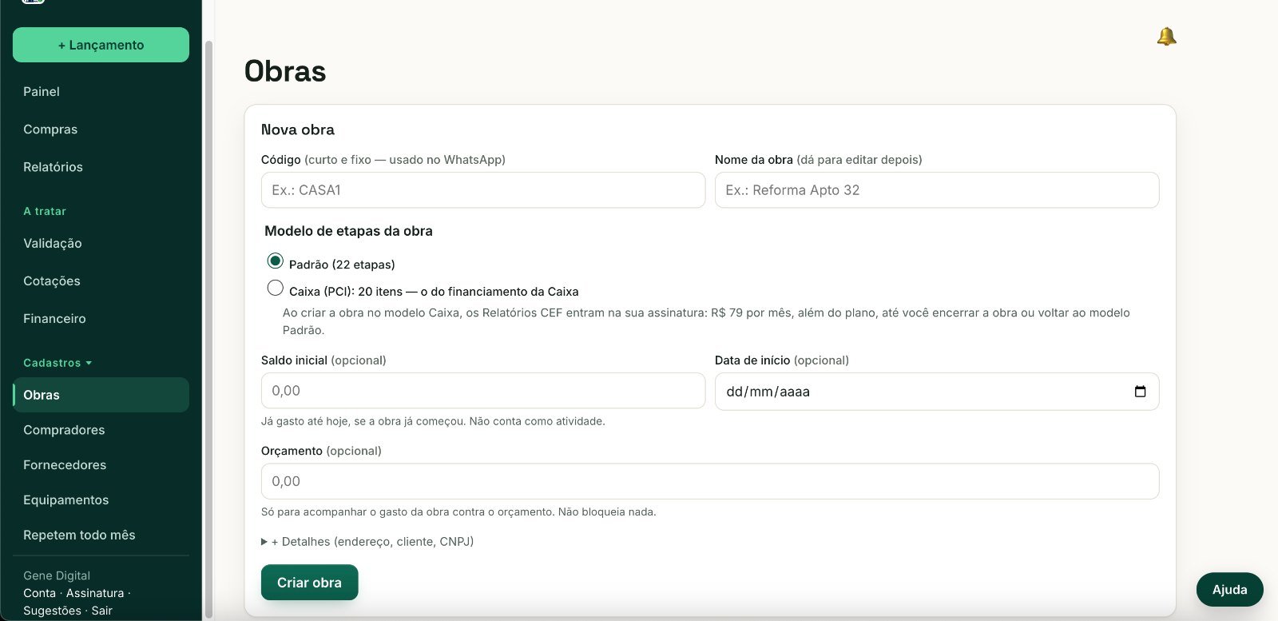
Task: Open Assinatura link
Action: click(95, 593)
